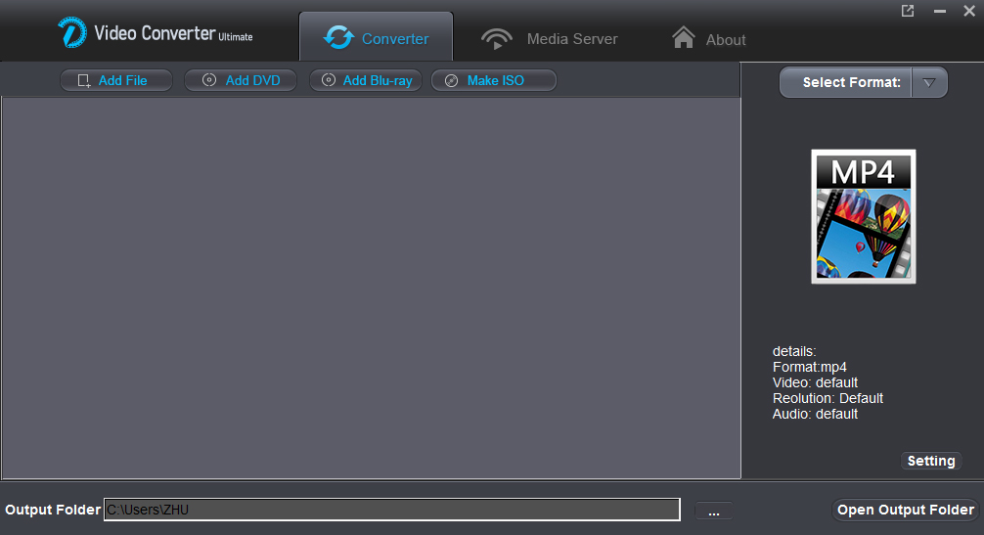Close the Video Converter window

pyautogui.click(x=969, y=11)
